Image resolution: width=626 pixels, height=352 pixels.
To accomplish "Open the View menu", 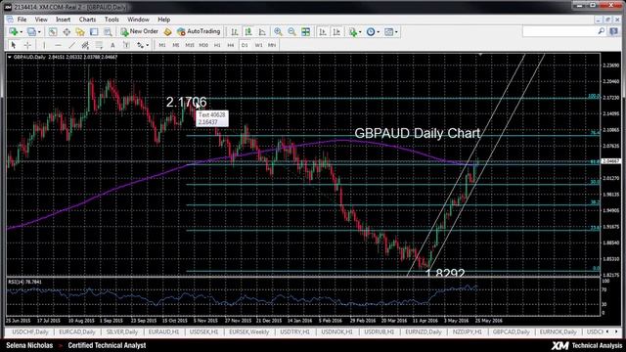I will click(x=41, y=20).
